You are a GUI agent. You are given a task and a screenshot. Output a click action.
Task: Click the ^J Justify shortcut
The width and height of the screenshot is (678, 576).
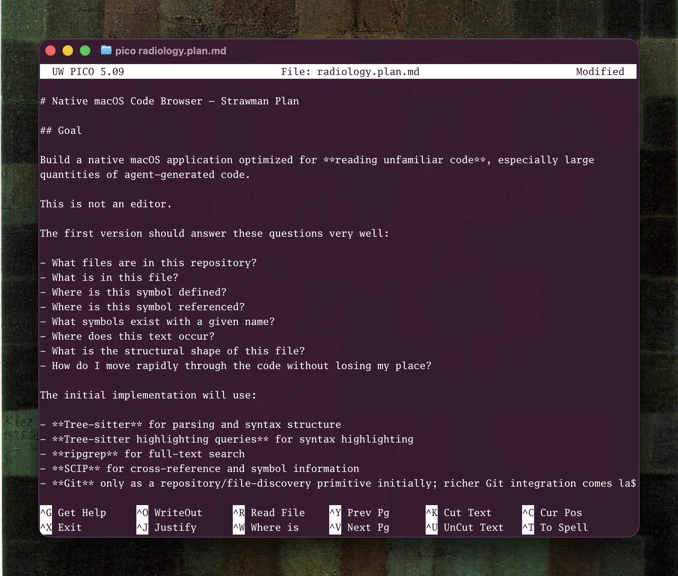click(166, 527)
